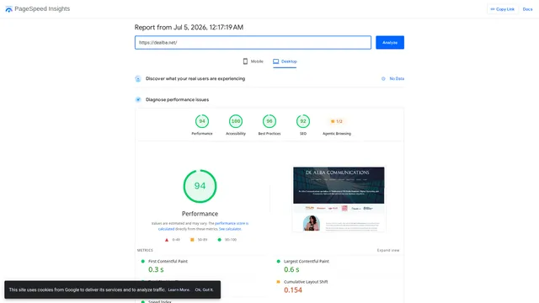Click the green dot beside Largest Contentful Paint
539x303 pixels.
(x=278, y=261)
